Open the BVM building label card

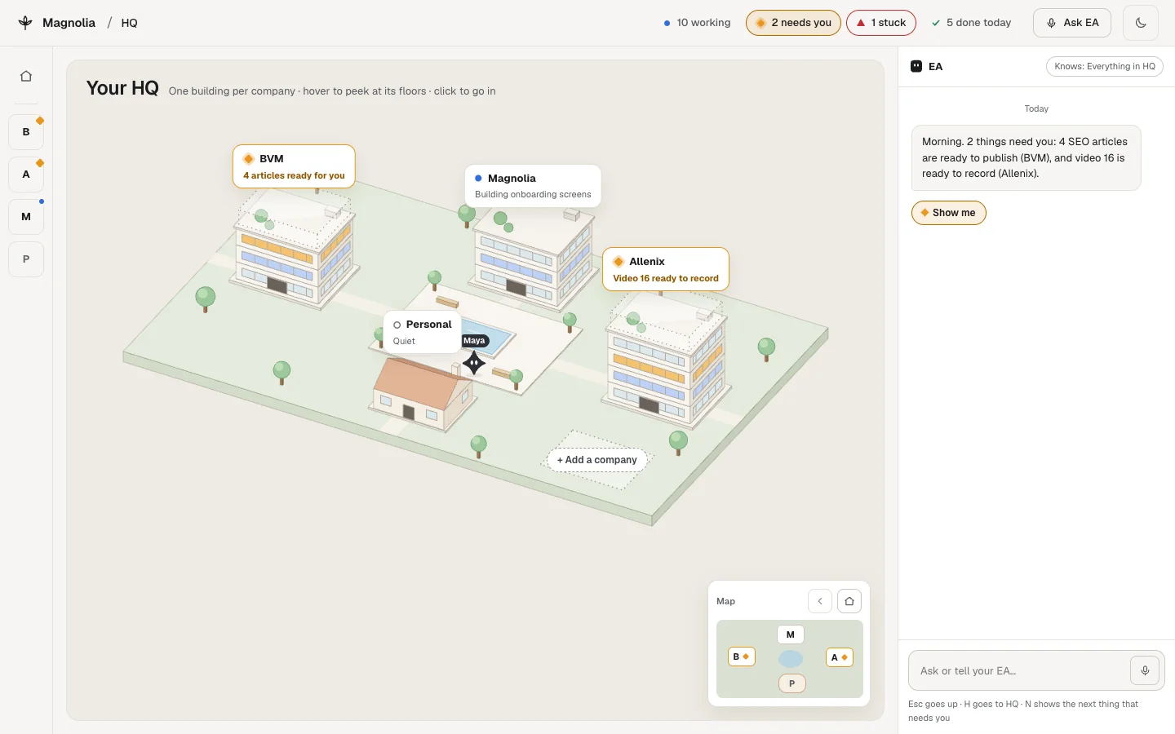[294, 166]
